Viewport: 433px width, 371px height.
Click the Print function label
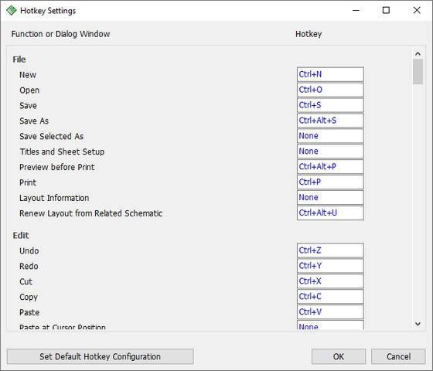[x=28, y=182]
